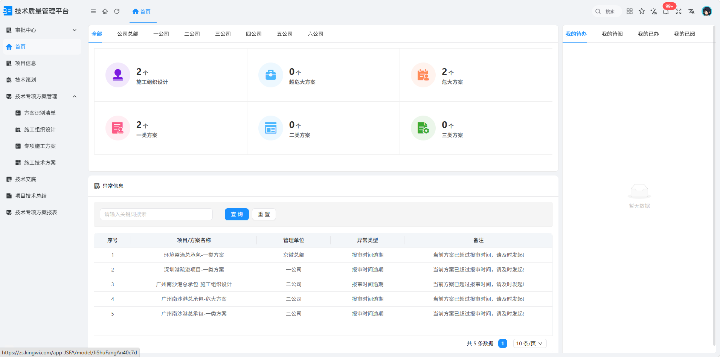Click the favorites star icon
Screen dimensions: 720x357
point(642,11)
